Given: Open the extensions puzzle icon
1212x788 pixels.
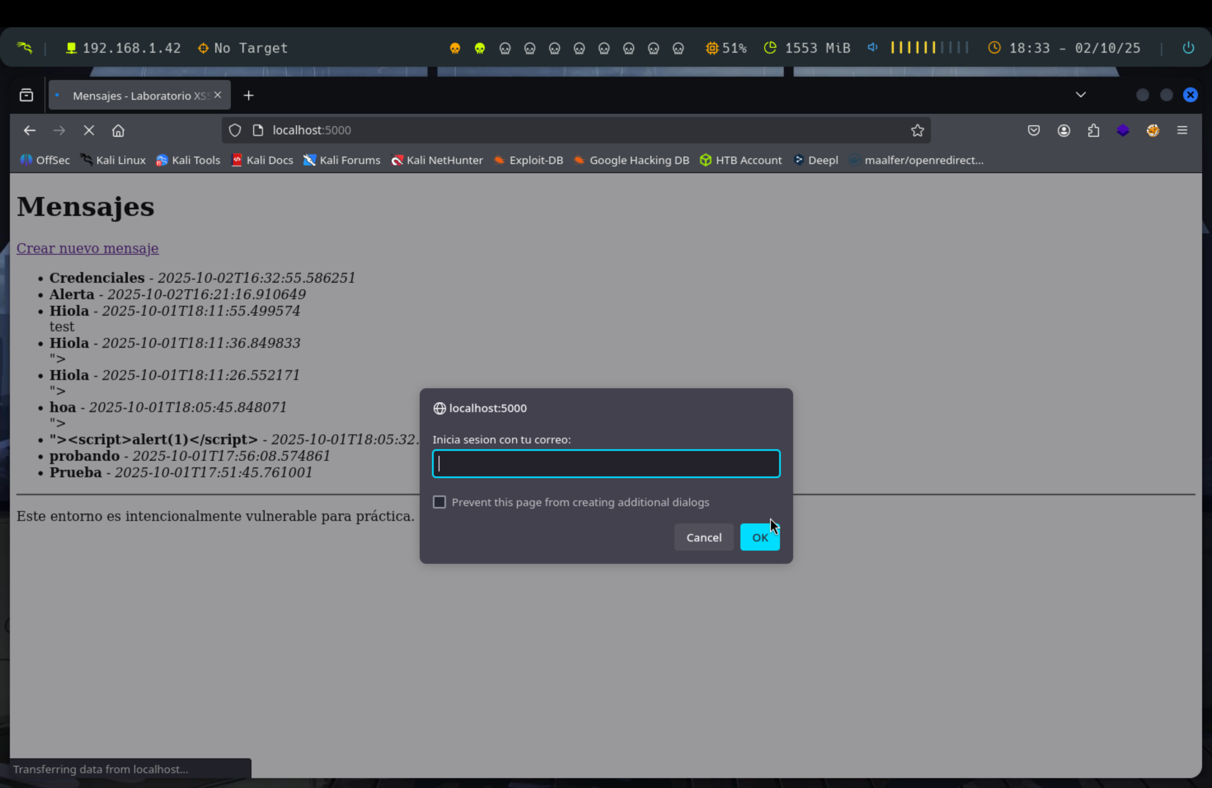Looking at the screenshot, I should coord(1093,130).
